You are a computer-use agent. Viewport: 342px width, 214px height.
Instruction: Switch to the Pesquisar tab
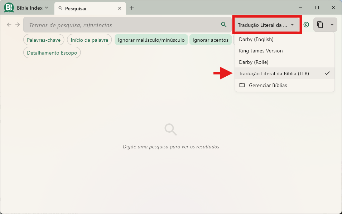[90, 9]
